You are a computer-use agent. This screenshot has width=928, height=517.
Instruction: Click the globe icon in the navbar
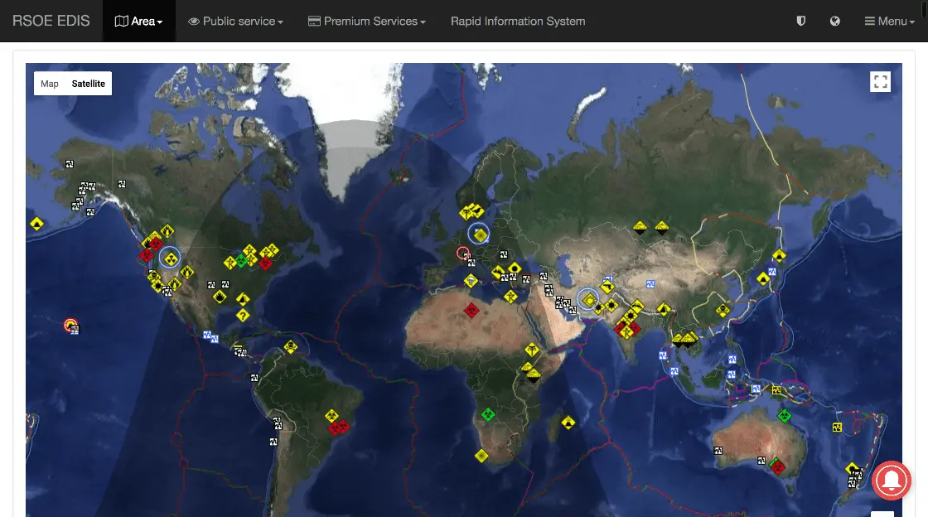coord(835,22)
